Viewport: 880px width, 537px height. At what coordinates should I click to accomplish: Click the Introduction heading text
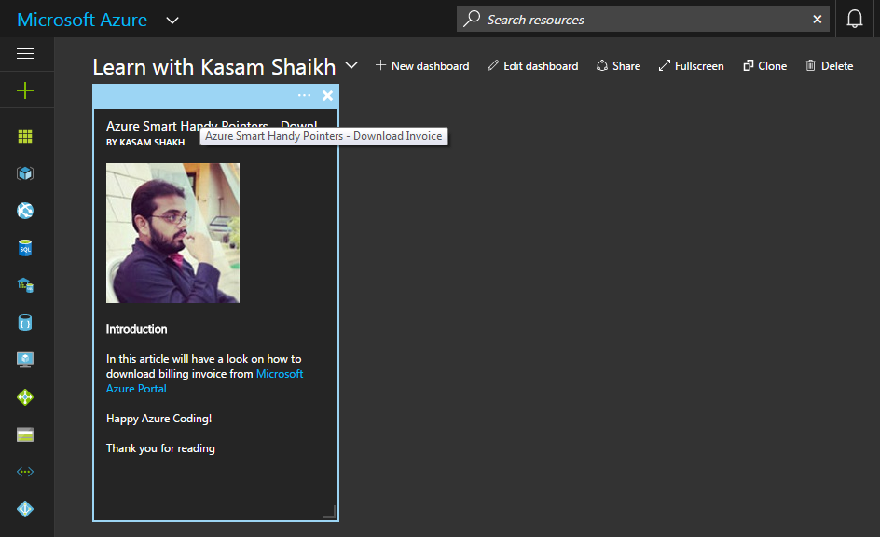[x=136, y=329]
